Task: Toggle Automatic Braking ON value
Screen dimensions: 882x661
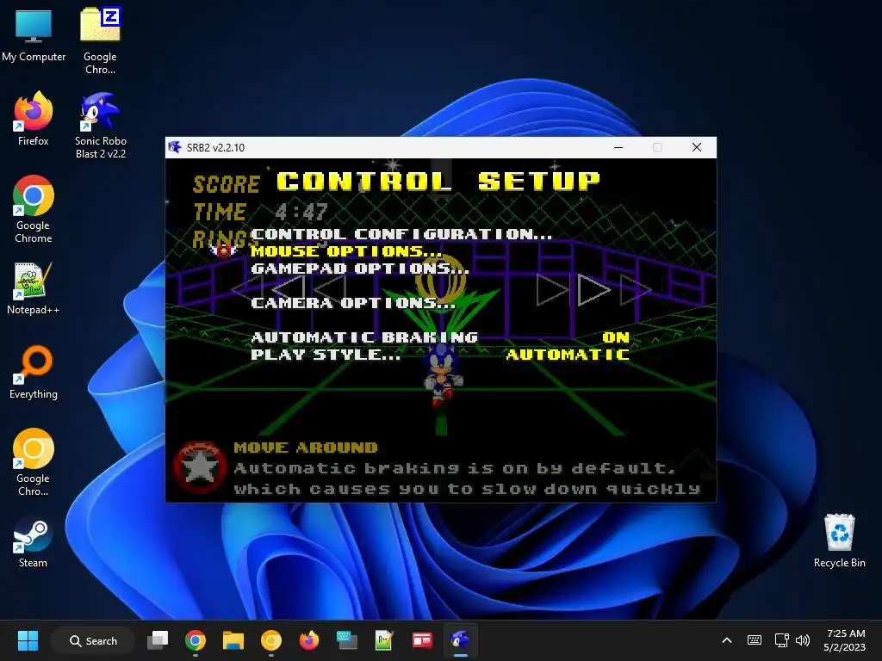Action: 616,337
